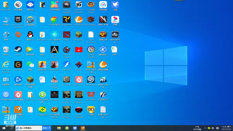233x131 pixels.
Task: Click the yellow-green tray icon
Action: [x=209, y=128]
